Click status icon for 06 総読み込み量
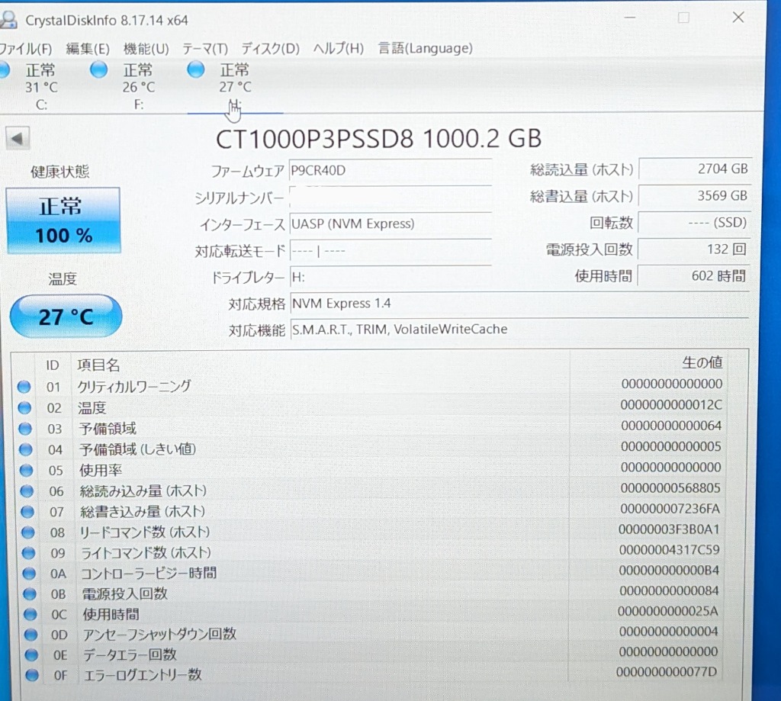 click(x=27, y=491)
